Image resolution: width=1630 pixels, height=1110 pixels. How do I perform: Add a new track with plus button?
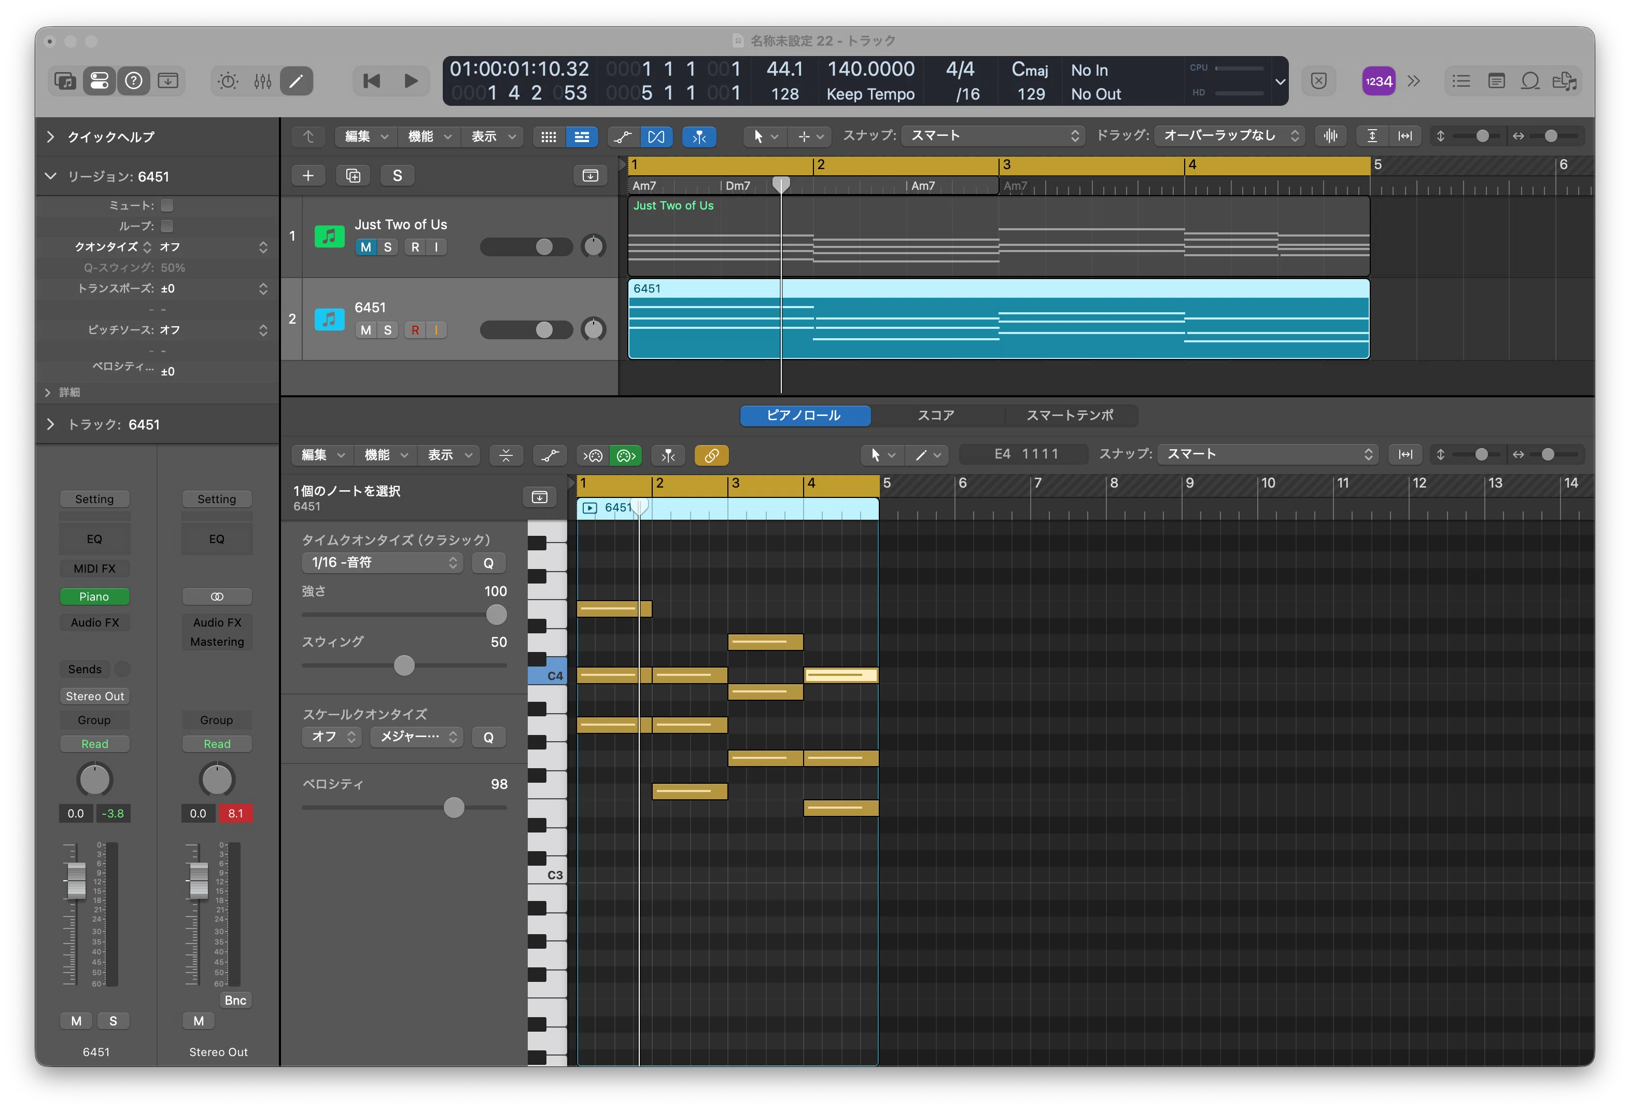[308, 175]
